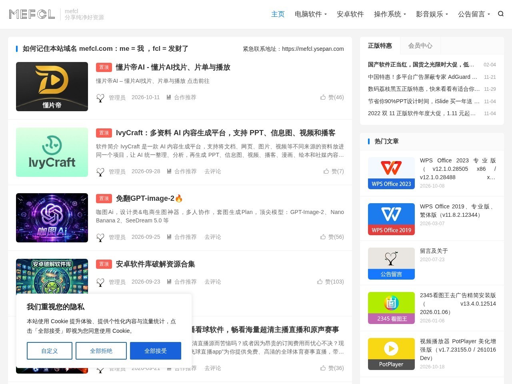Switch to 正版特惠 tab
Viewport: 512px width, 384px height.
point(380,46)
